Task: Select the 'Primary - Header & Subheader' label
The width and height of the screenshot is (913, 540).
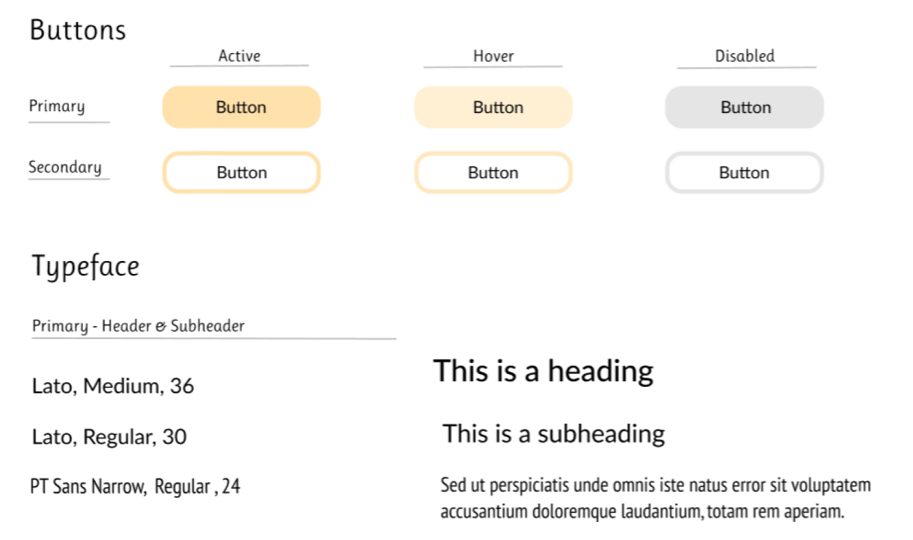Action: 138,326
